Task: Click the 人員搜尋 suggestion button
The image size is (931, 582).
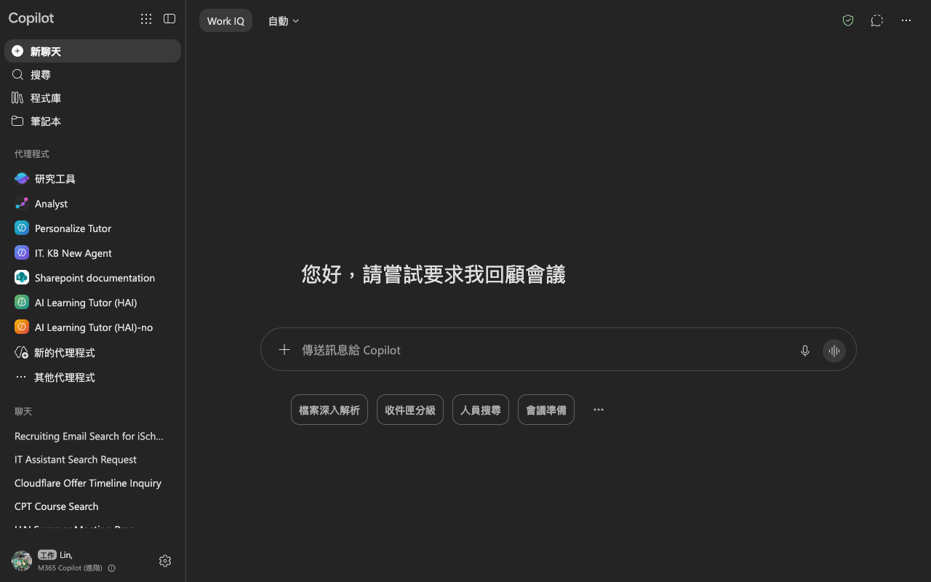Action: pyautogui.click(x=481, y=410)
